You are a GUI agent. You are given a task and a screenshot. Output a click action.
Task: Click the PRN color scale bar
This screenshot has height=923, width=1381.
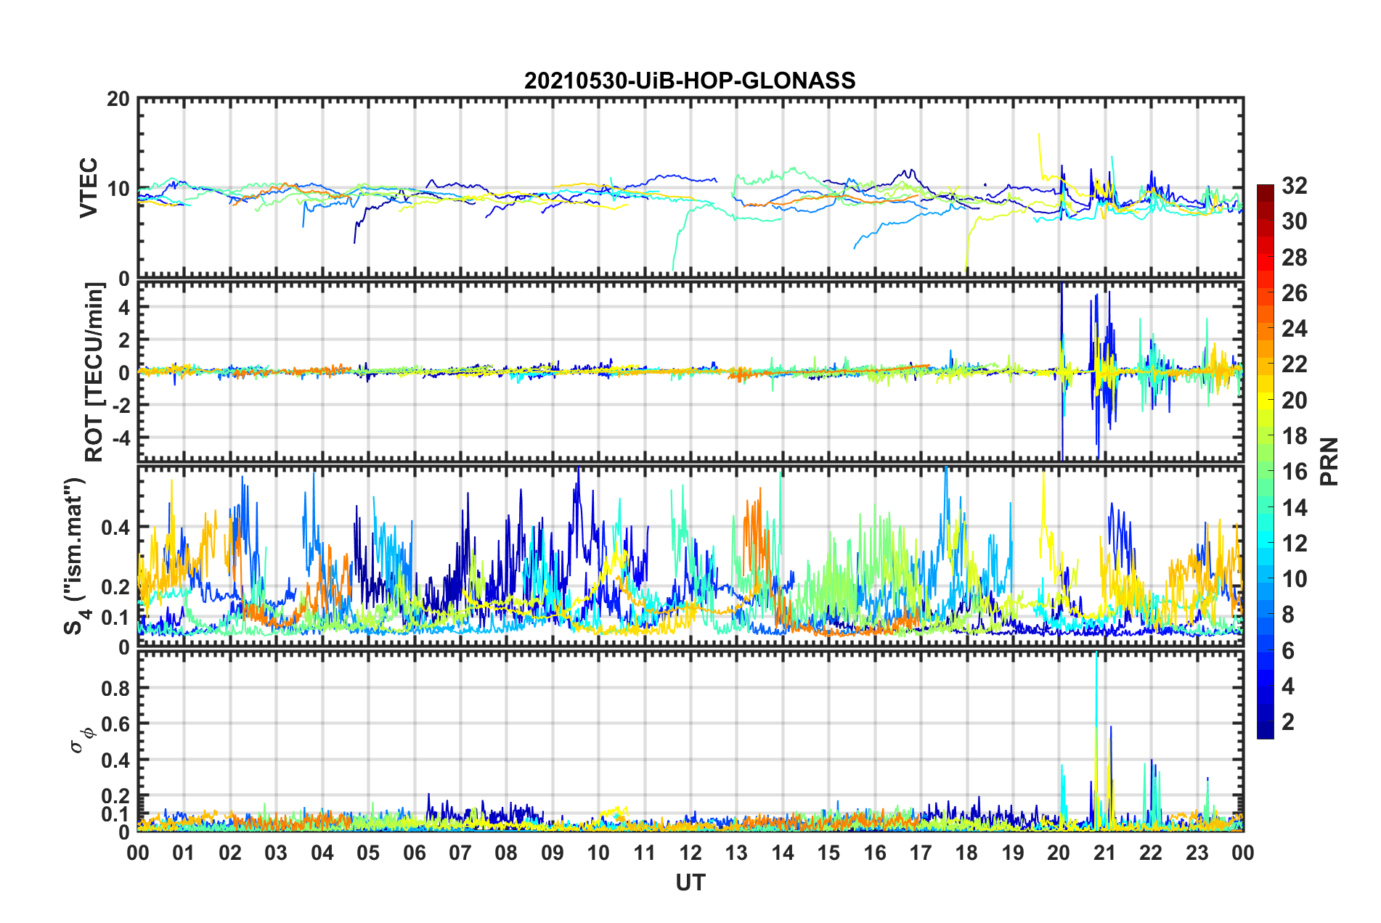coord(1265,461)
